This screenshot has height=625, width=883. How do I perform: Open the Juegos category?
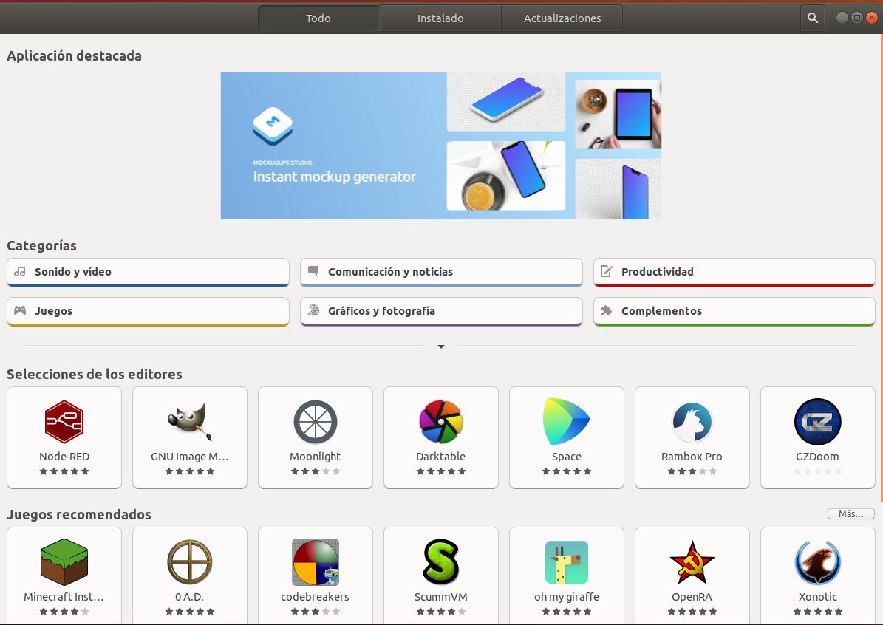pyautogui.click(x=148, y=311)
